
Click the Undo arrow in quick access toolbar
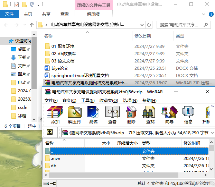coord(32,5)
